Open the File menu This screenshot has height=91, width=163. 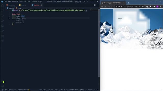[6, 2]
